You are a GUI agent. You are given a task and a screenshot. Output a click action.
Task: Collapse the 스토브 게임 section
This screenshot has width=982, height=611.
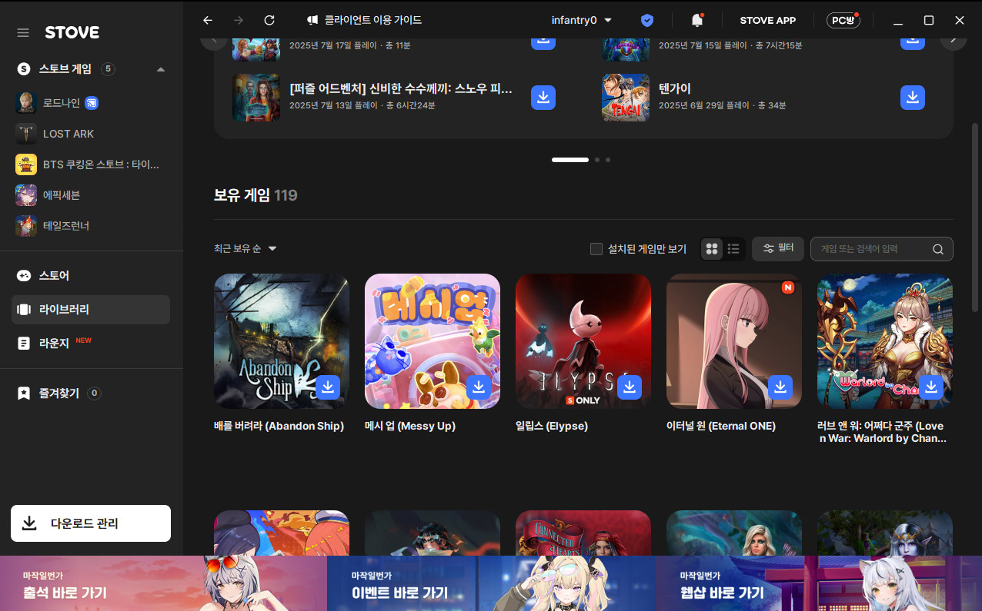161,69
